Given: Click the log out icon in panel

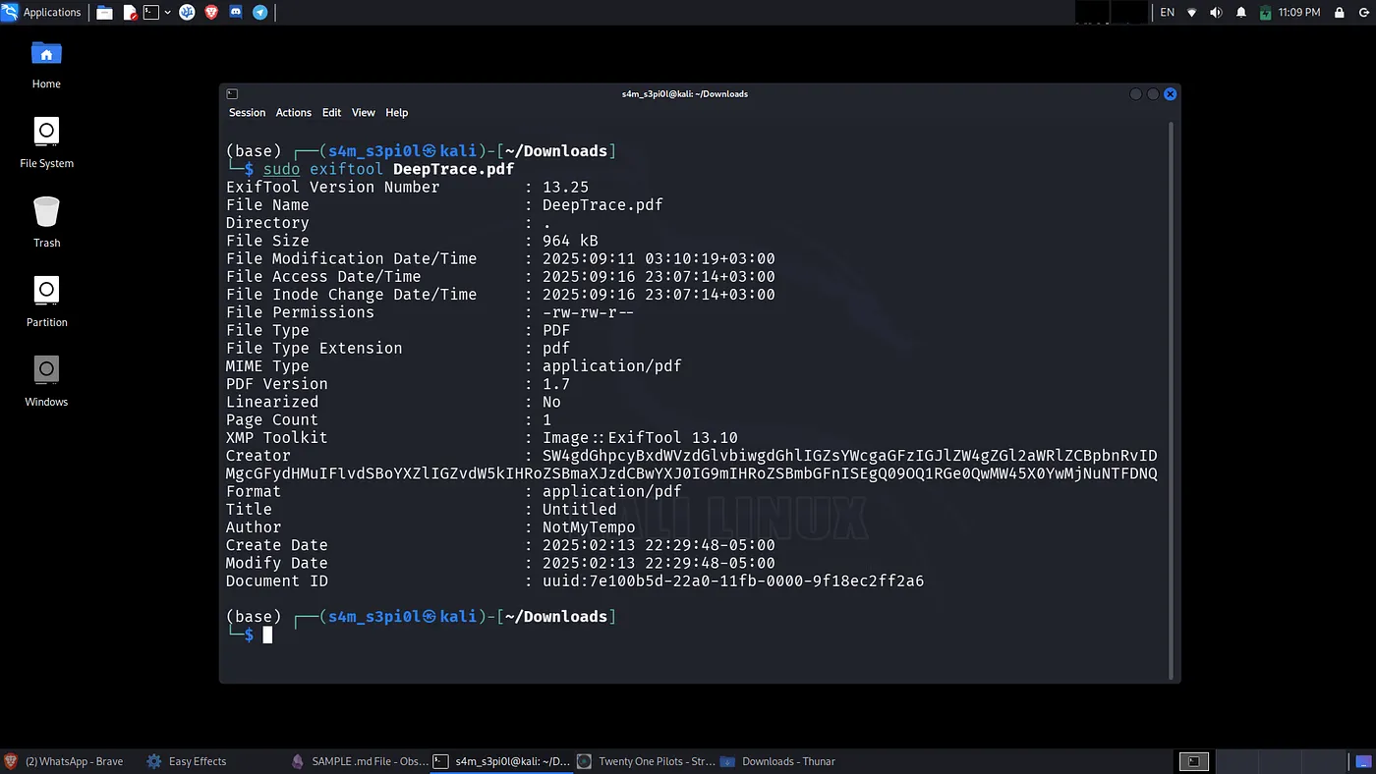Looking at the screenshot, I should click(1362, 13).
